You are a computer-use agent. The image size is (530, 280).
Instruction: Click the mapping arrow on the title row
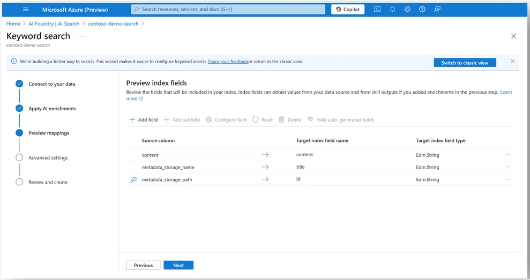click(x=265, y=167)
